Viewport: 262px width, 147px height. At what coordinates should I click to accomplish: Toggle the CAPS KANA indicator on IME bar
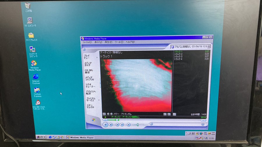tap(213, 133)
